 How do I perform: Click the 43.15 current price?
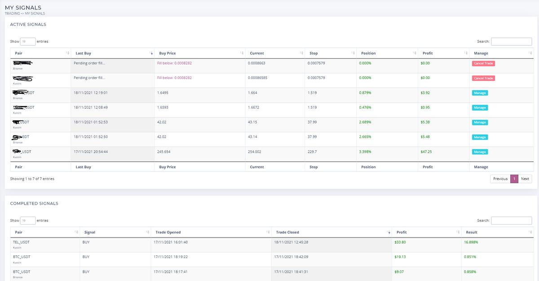pos(252,123)
